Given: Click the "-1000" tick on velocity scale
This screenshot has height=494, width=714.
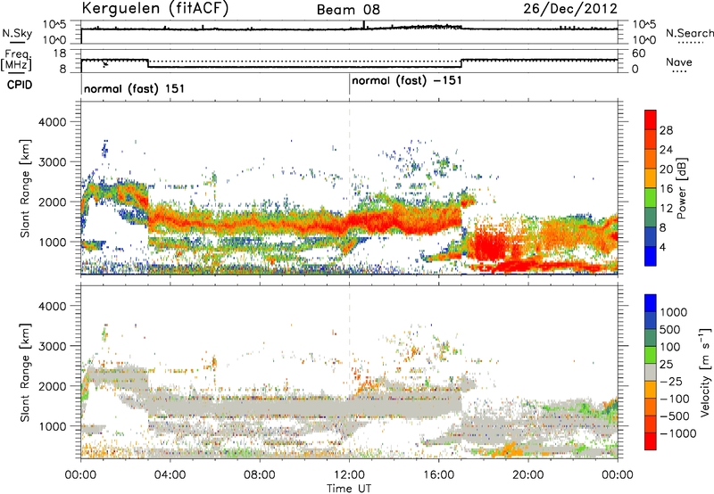Looking at the screenshot, I should (x=677, y=433).
